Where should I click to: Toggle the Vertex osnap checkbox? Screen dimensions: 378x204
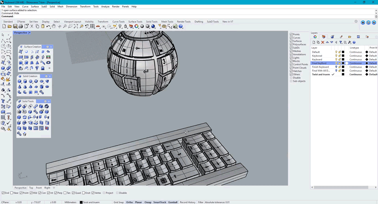93,193
